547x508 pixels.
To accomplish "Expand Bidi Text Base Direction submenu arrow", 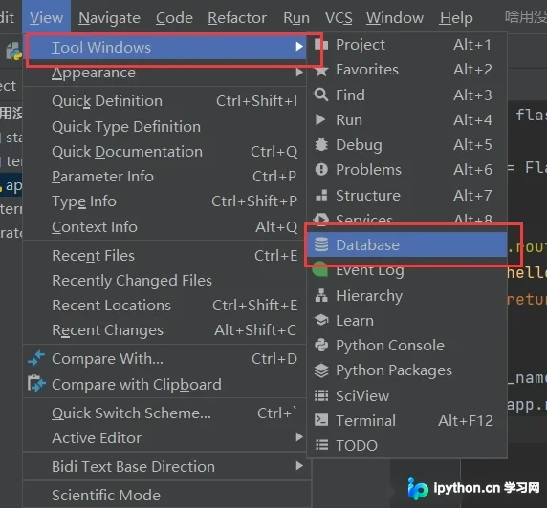I will click(299, 465).
